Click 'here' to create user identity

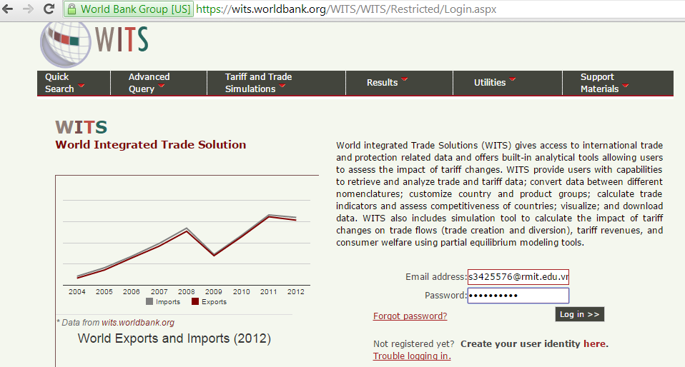[x=594, y=343]
